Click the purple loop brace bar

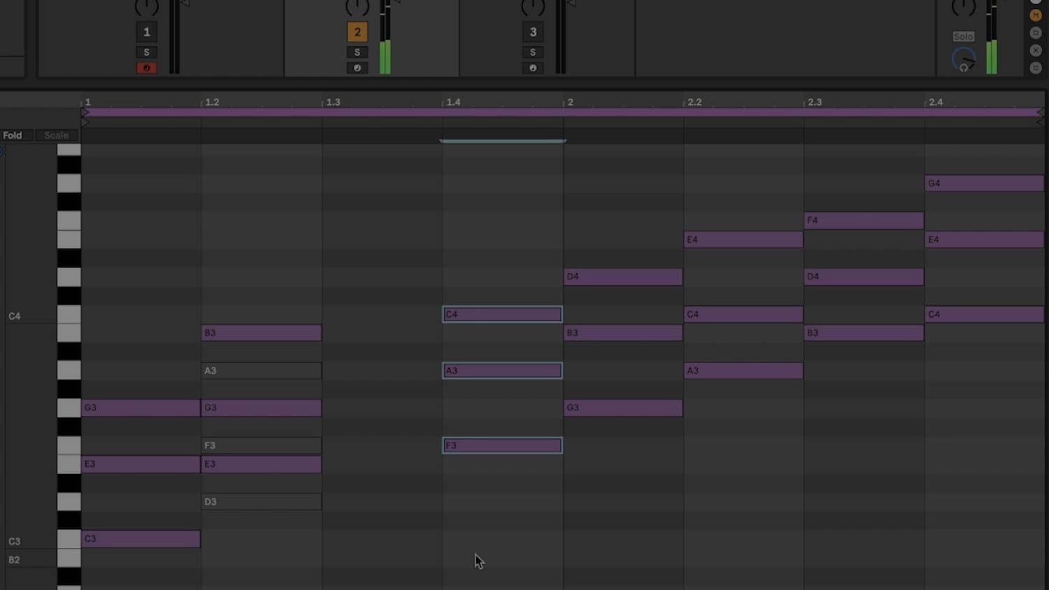tap(563, 112)
